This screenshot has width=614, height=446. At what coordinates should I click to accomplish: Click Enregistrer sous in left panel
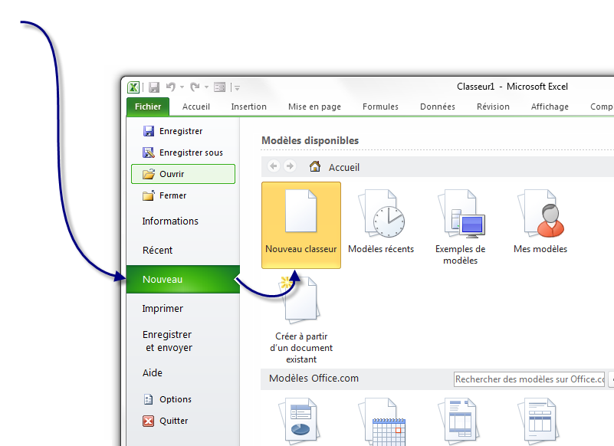click(190, 152)
